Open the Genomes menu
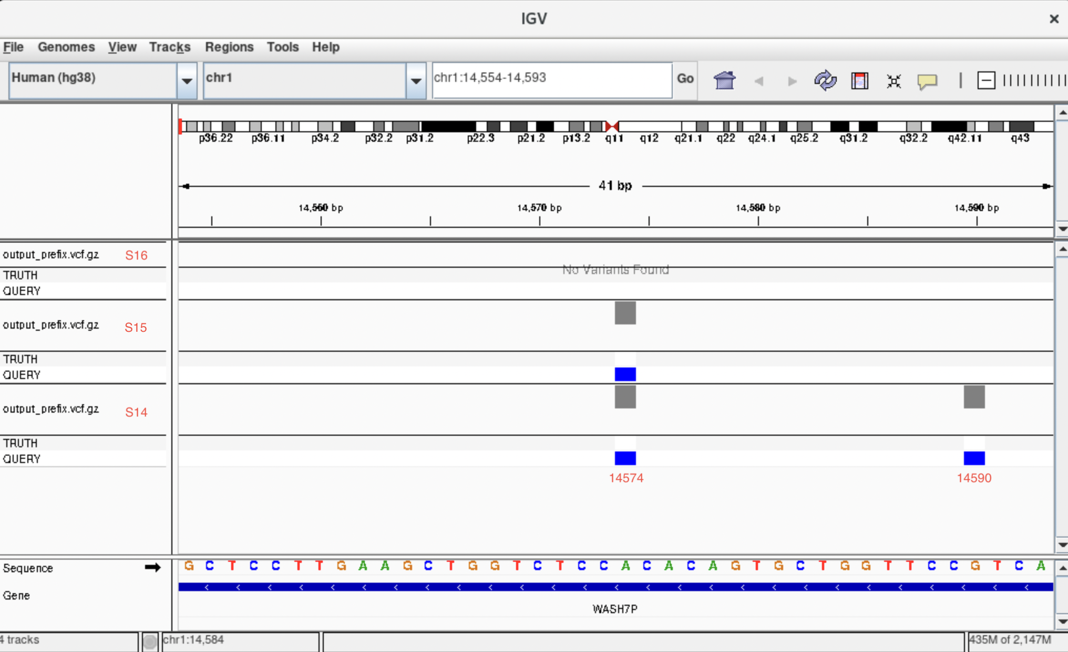Screen dimensions: 1068x652 pos(66,47)
